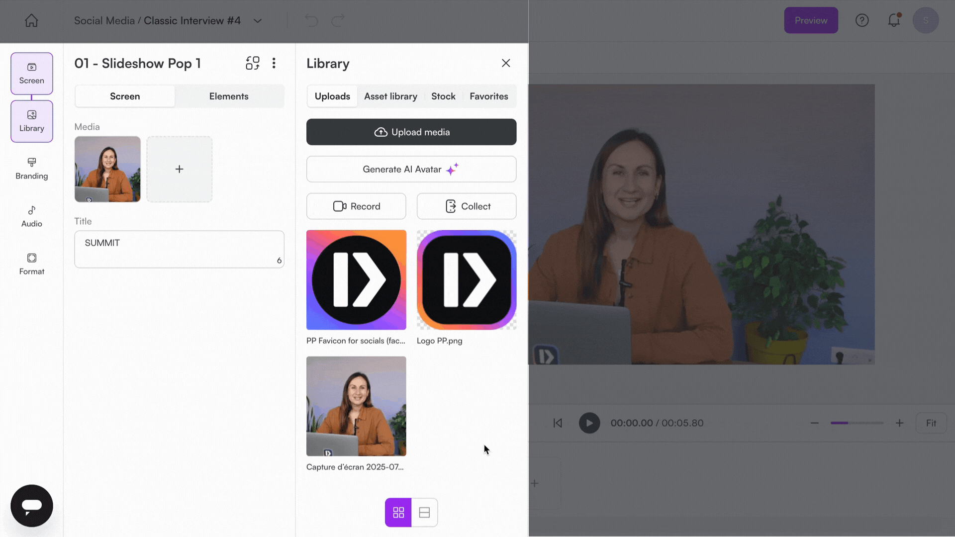Open the Asset library tab
Viewport: 955px width, 537px height.
(390, 96)
